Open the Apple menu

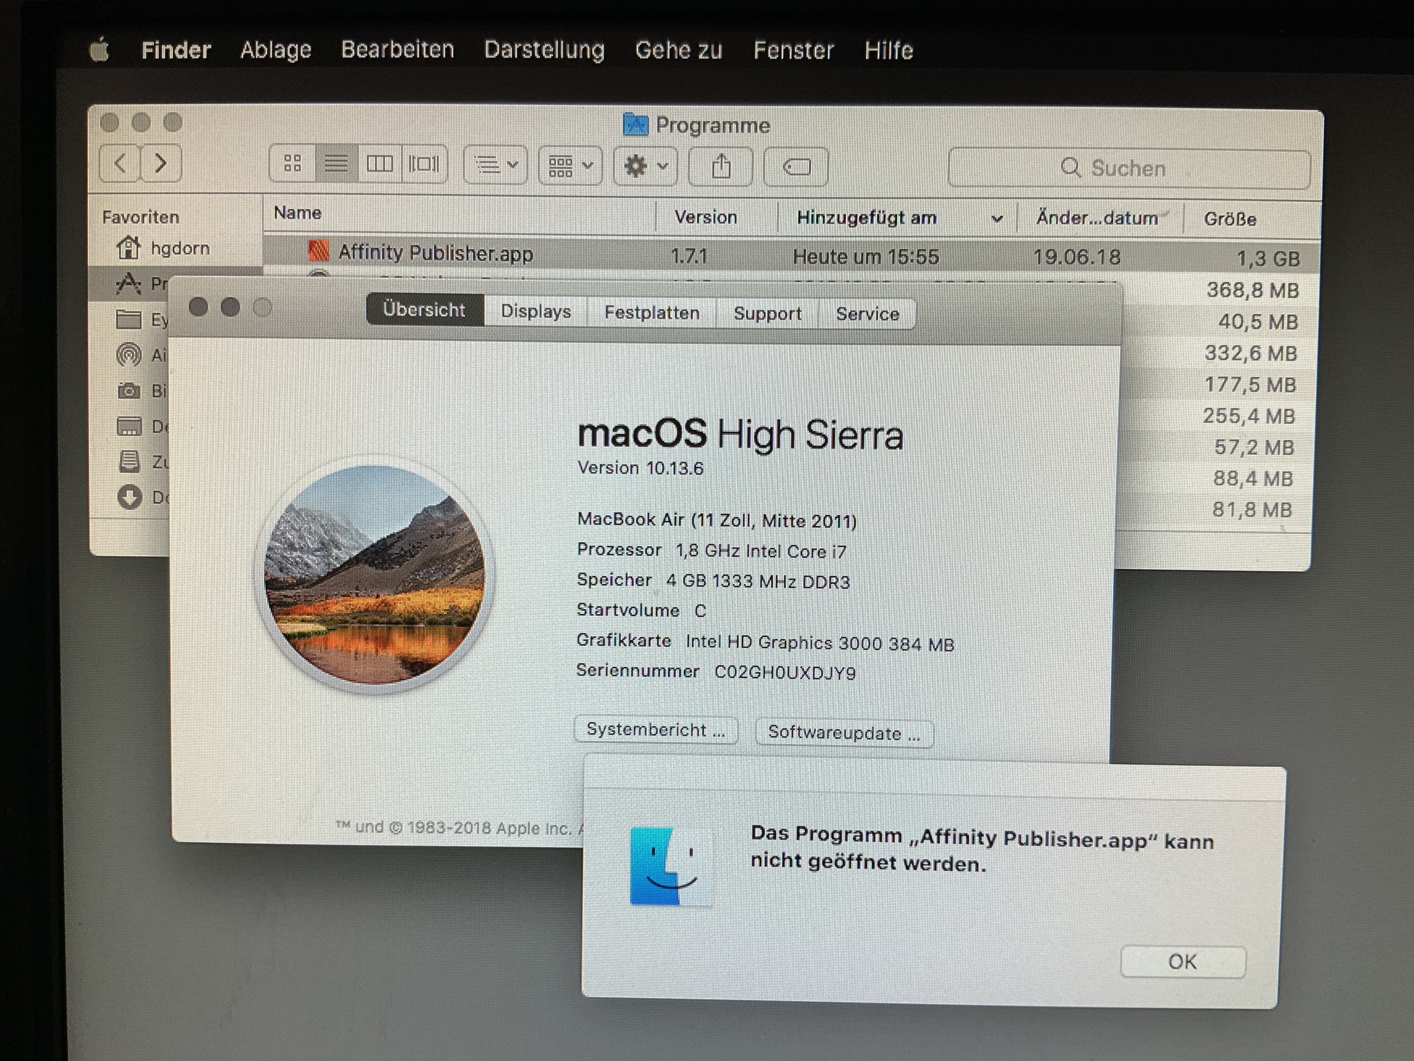100,50
